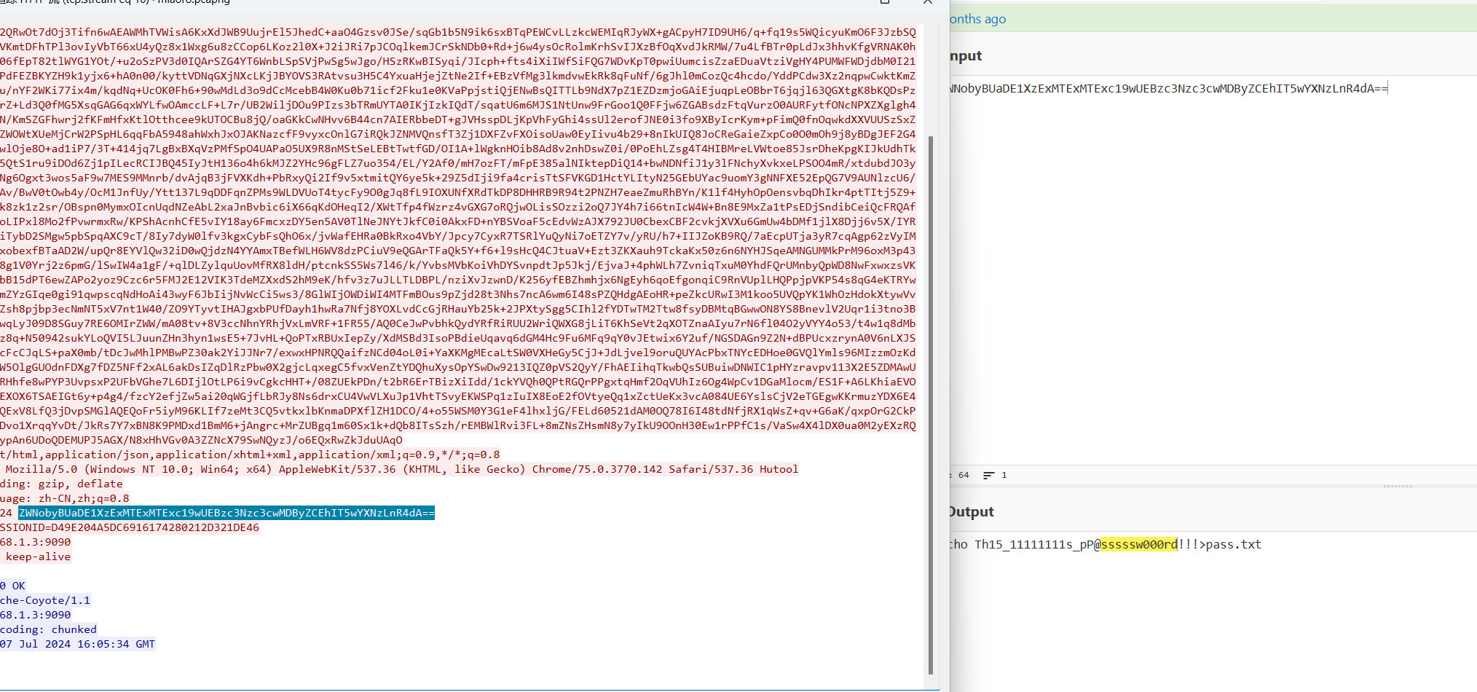Click the stream window's vertical scrollbar
The image size is (1477, 692).
pos(930,405)
